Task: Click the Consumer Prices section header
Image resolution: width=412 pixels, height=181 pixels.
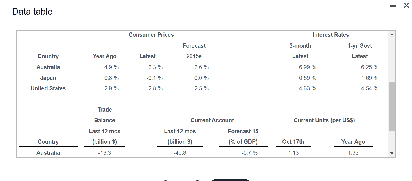Action: [151, 35]
